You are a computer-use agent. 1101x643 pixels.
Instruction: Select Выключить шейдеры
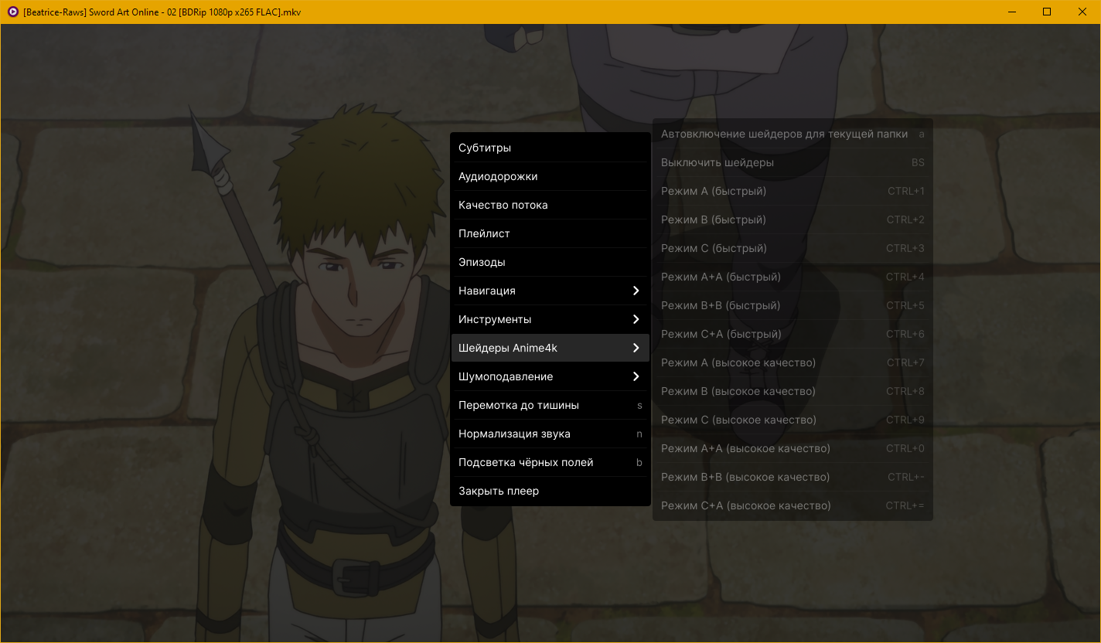tap(793, 162)
